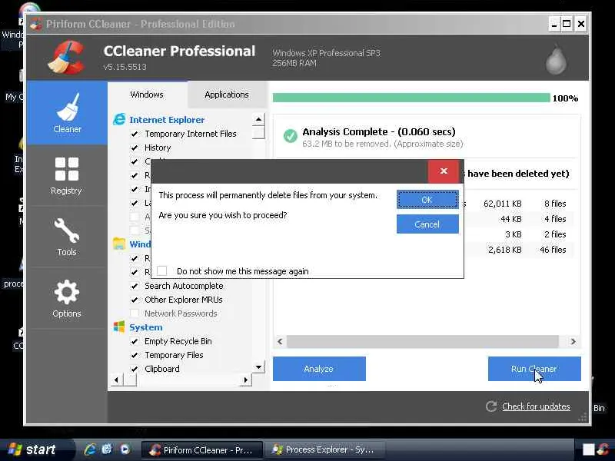Click the cleaner list scroll right arrow
This screenshot has width=615, height=461.
(x=245, y=380)
